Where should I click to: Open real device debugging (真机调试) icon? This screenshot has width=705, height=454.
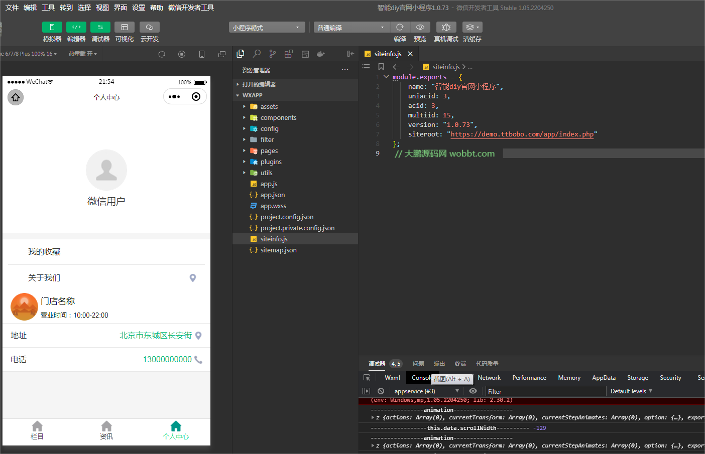coord(446,27)
